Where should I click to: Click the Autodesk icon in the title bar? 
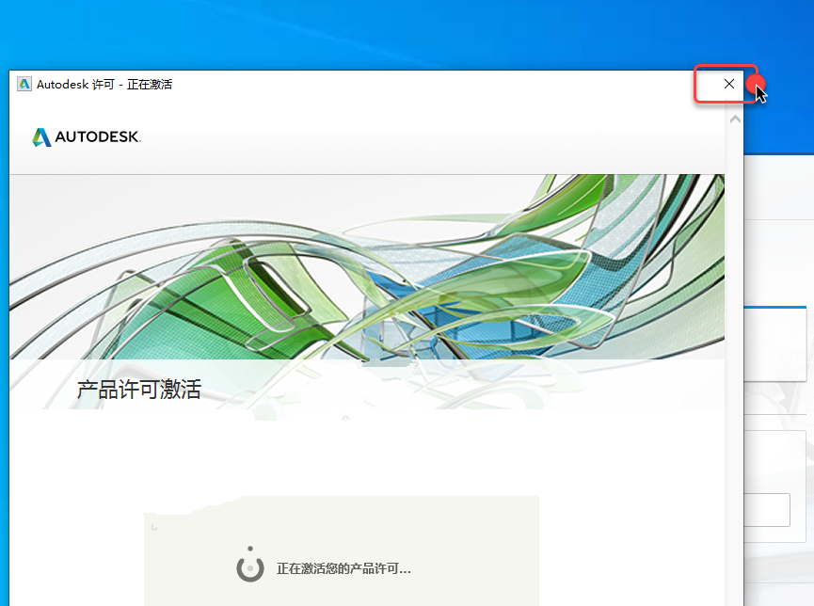24,84
